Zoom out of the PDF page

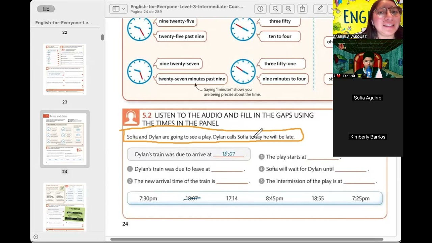(275, 9)
